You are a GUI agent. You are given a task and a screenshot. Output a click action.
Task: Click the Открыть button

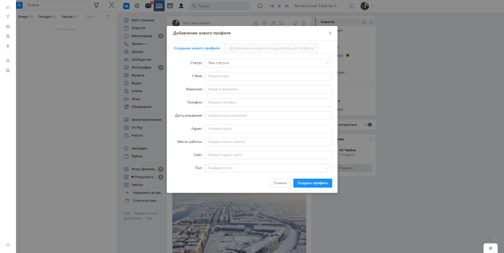click(346, 168)
